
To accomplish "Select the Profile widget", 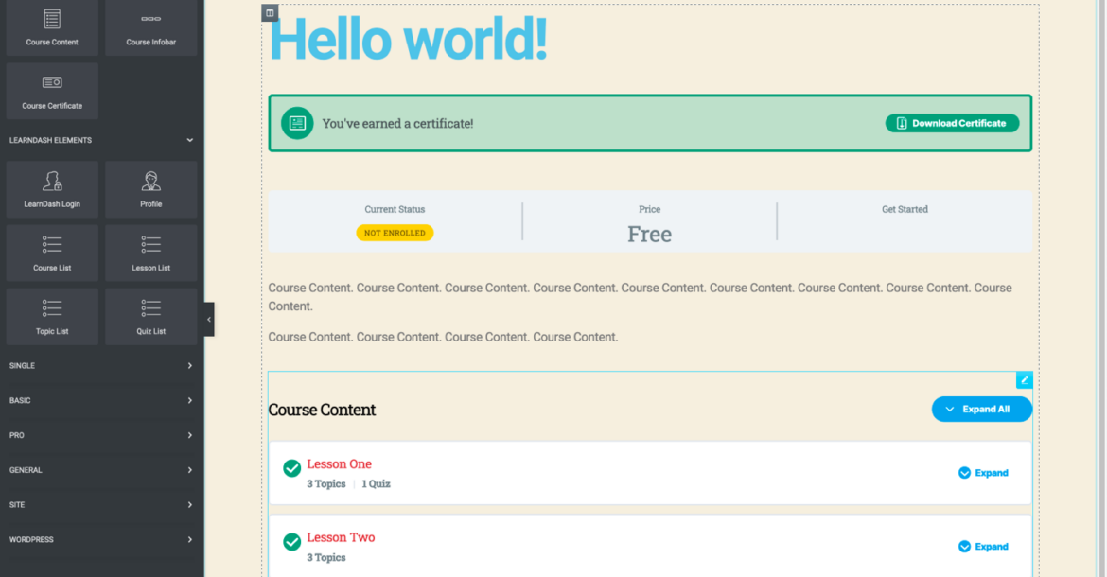I will tap(151, 188).
